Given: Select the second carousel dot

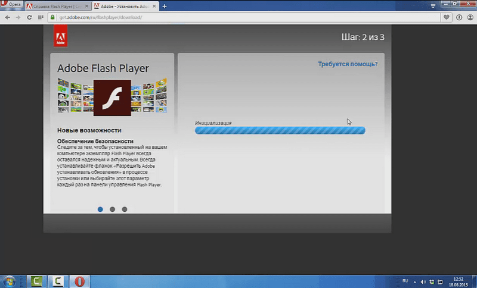Looking at the screenshot, I should coord(112,209).
